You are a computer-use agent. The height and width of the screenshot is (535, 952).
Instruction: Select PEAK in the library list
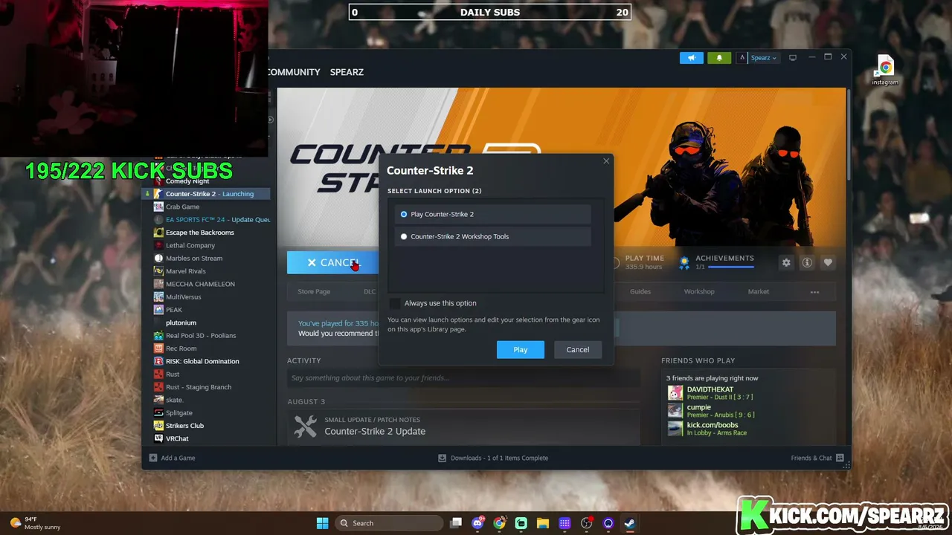tap(174, 310)
